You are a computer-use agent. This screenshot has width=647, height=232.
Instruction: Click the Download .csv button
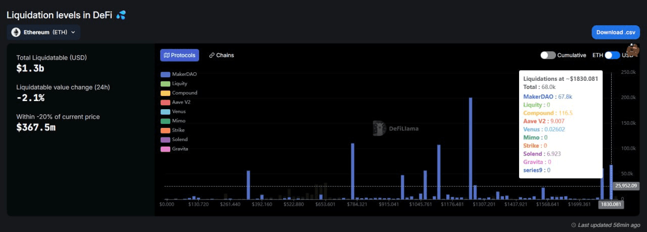tap(616, 32)
